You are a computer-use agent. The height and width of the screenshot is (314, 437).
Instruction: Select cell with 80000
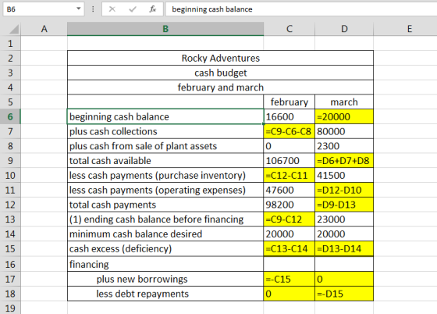344,131
